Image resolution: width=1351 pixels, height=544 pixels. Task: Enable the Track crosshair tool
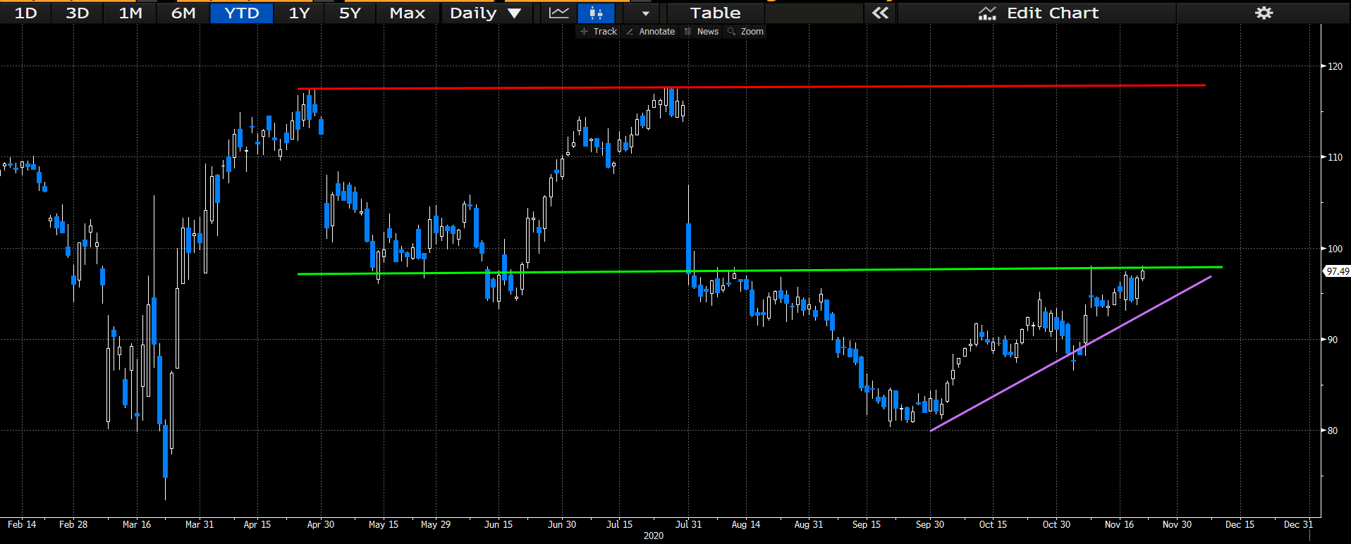pos(598,32)
